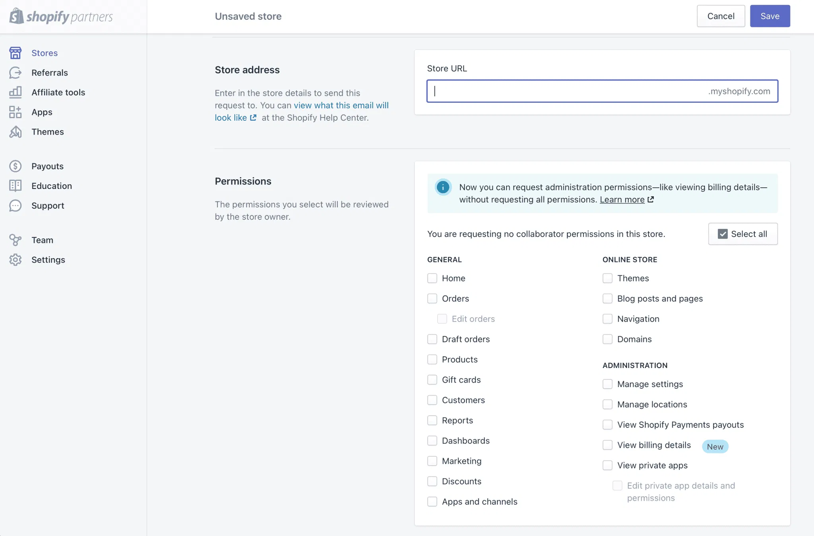This screenshot has height=536, width=814.
Task: Go to Affiliate tools section
Action: coord(58,92)
